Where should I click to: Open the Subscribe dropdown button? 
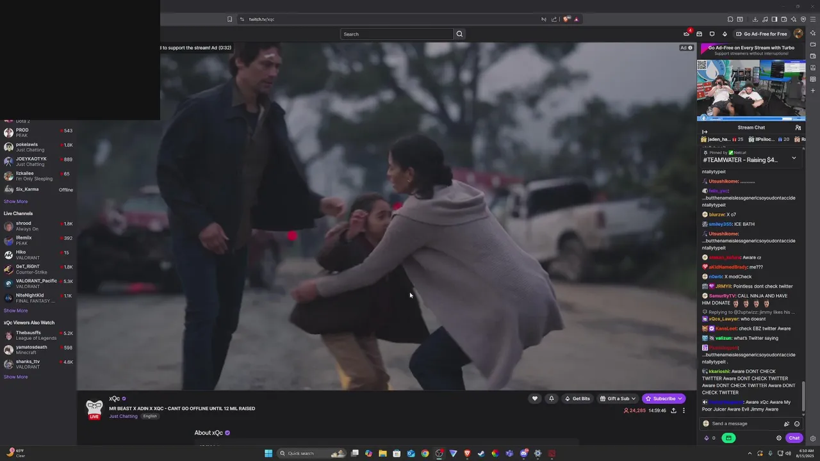(x=664, y=398)
